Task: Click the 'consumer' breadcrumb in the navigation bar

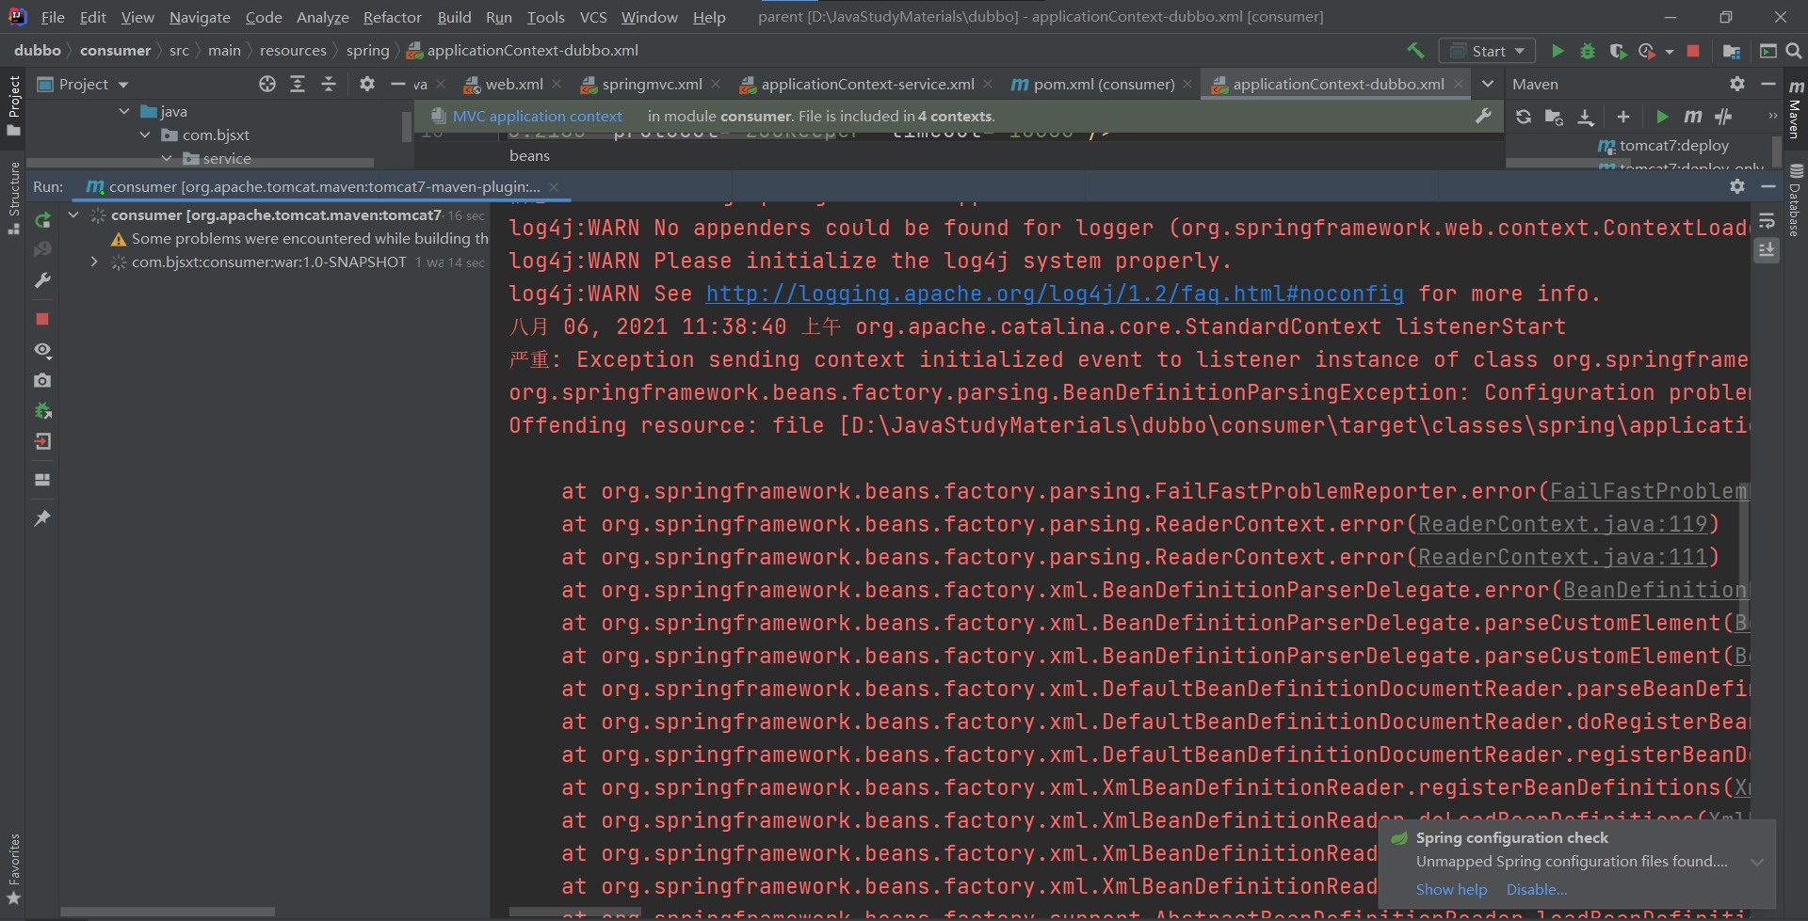Action: point(115,51)
